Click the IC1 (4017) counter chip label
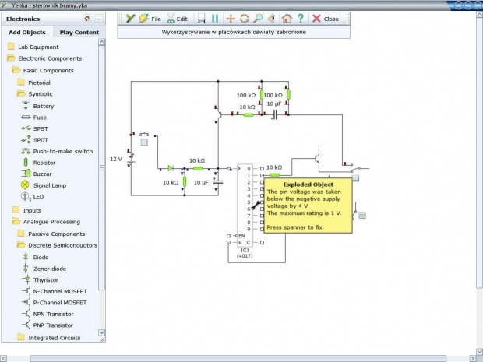The width and height of the screenshot is (483, 362). point(245,253)
